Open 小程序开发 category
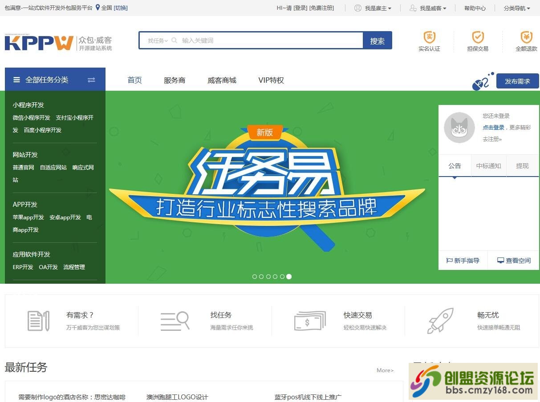Screen dimensions: 540x402 [x=28, y=105]
